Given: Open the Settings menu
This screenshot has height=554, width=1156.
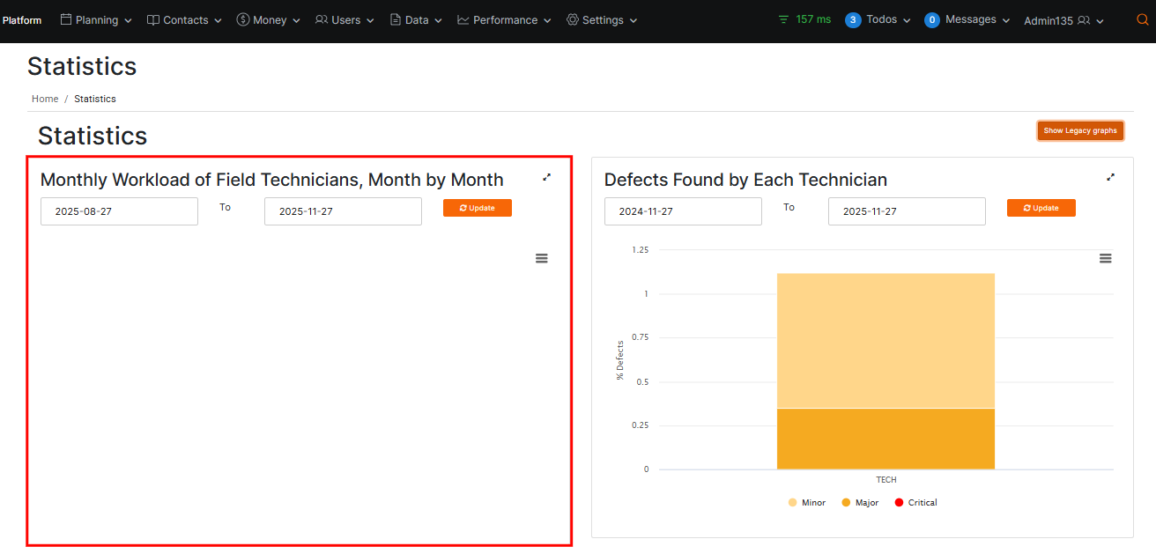Looking at the screenshot, I should [x=602, y=20].
